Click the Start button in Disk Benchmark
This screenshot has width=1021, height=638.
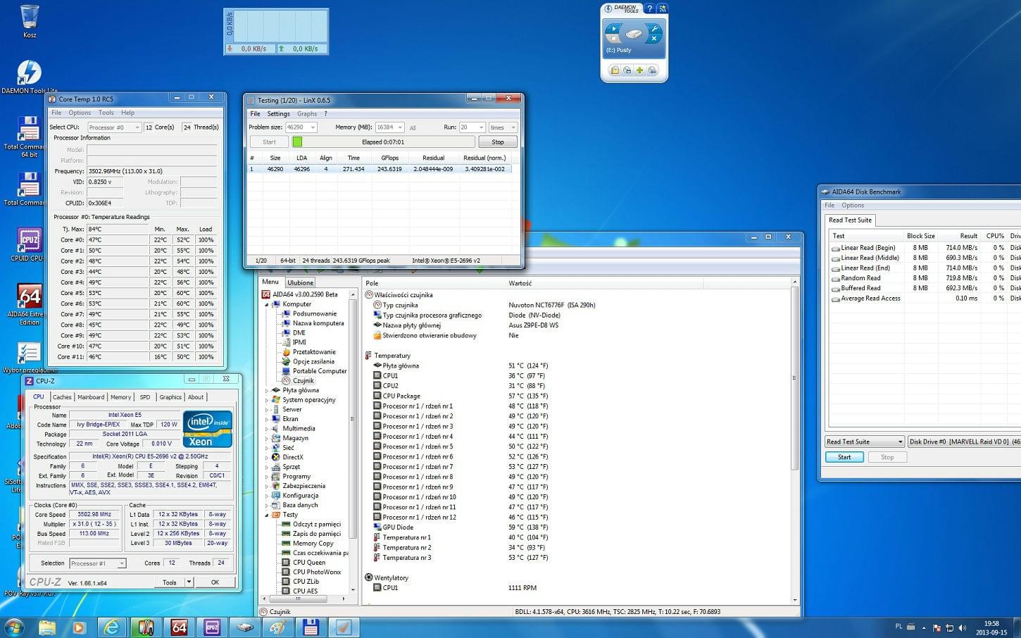tap(844, 457)
